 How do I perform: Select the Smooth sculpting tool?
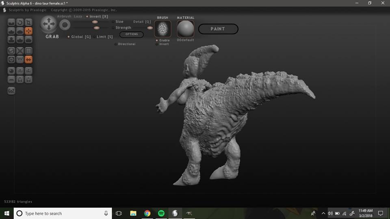click(28, 39)
